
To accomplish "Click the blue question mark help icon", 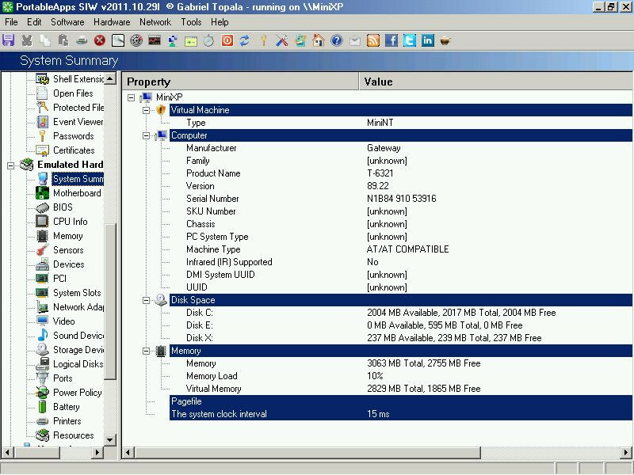I will (336, 40).
